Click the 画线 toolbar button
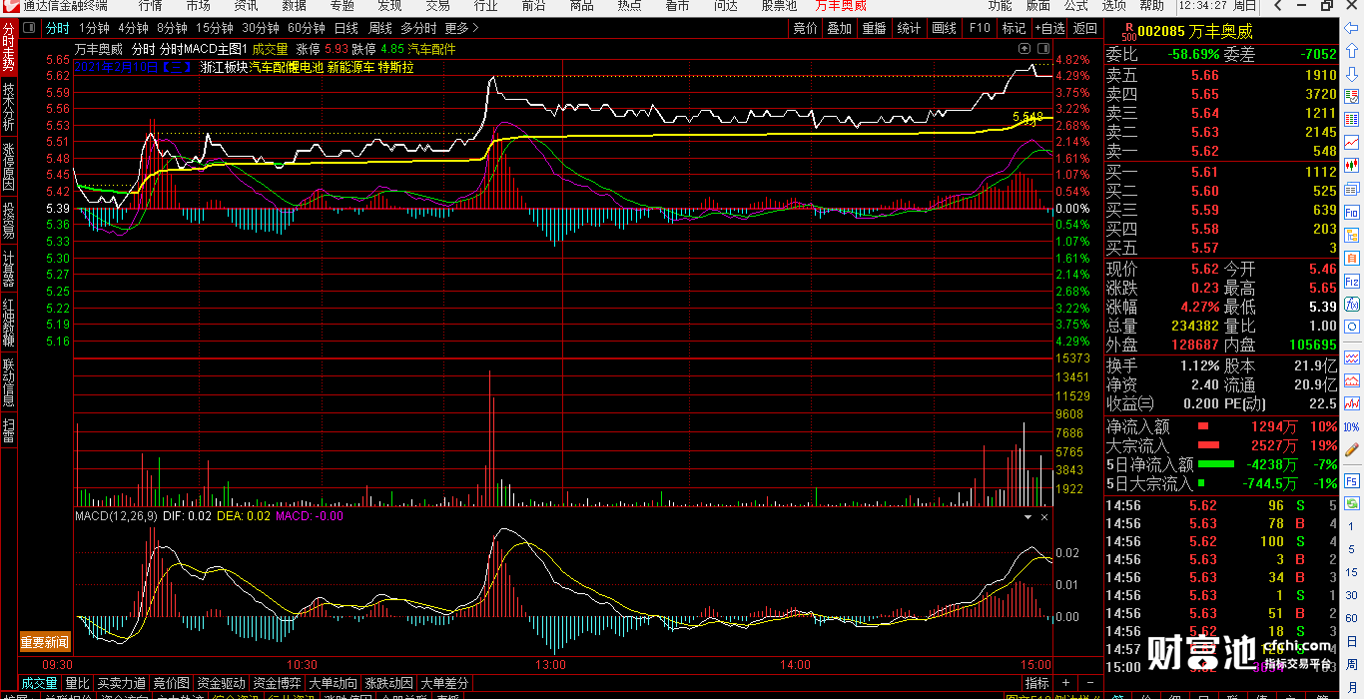Image resolution: width=1364 pixels, height=699 pixels. click(x=944, y=28)
